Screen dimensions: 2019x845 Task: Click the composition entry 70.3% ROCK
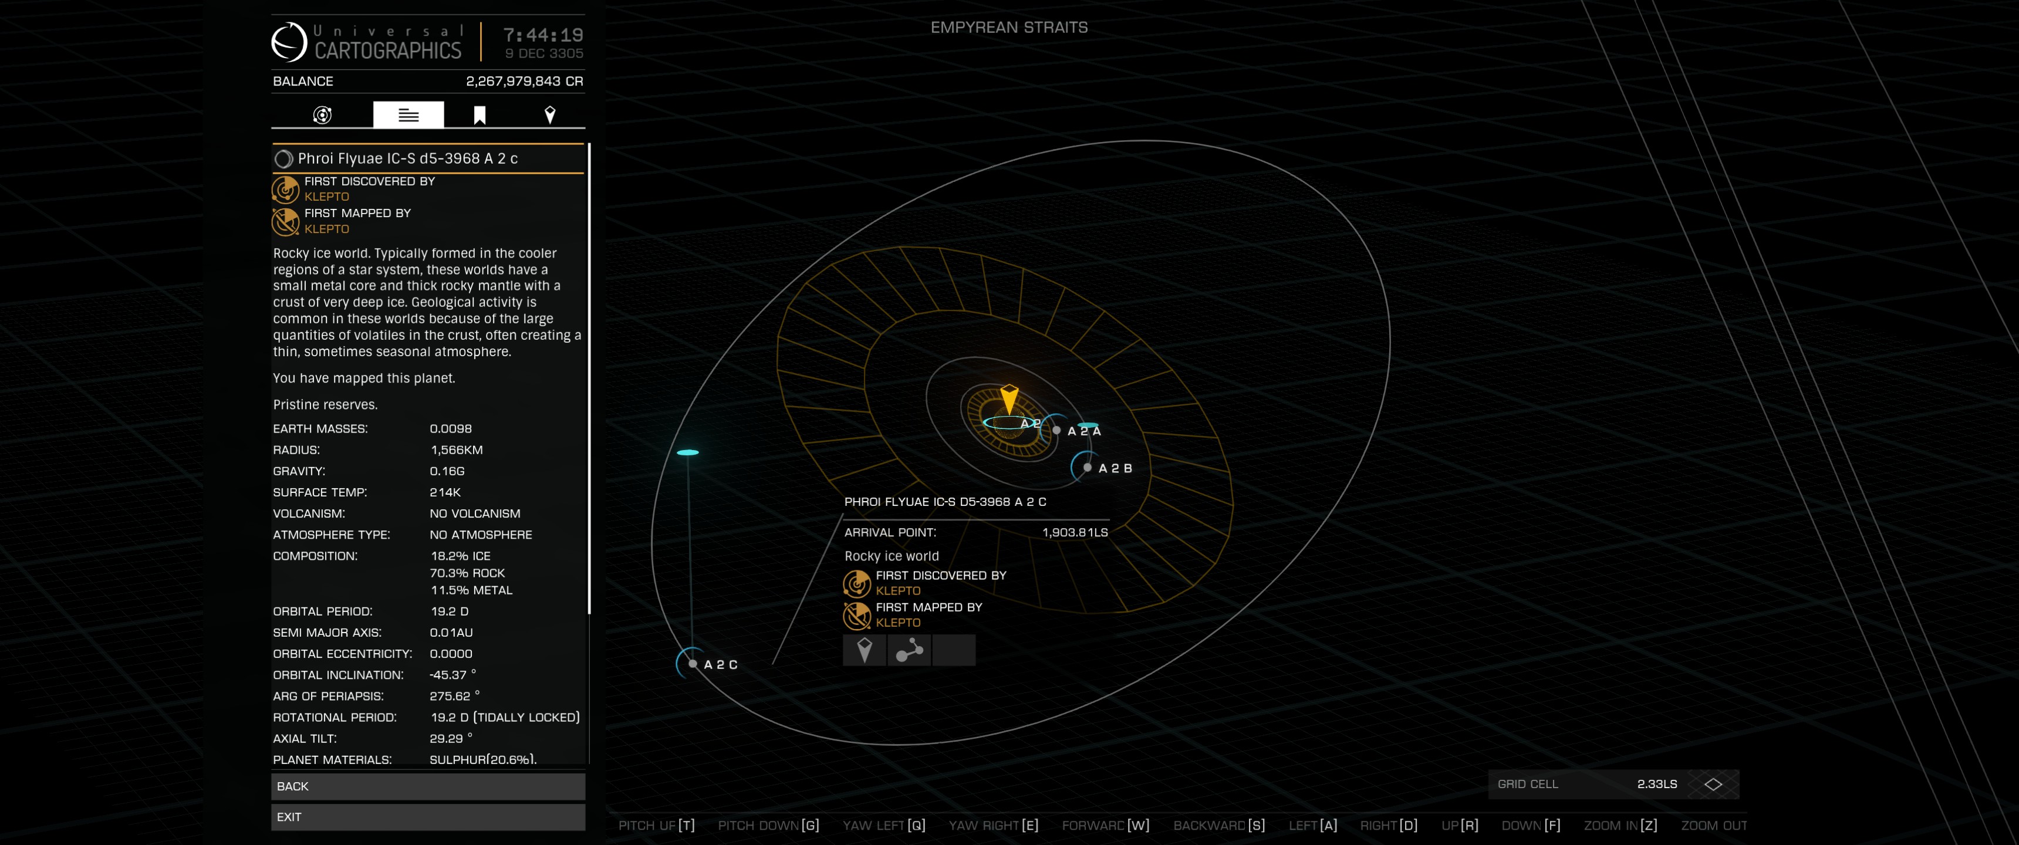[467, 573]
